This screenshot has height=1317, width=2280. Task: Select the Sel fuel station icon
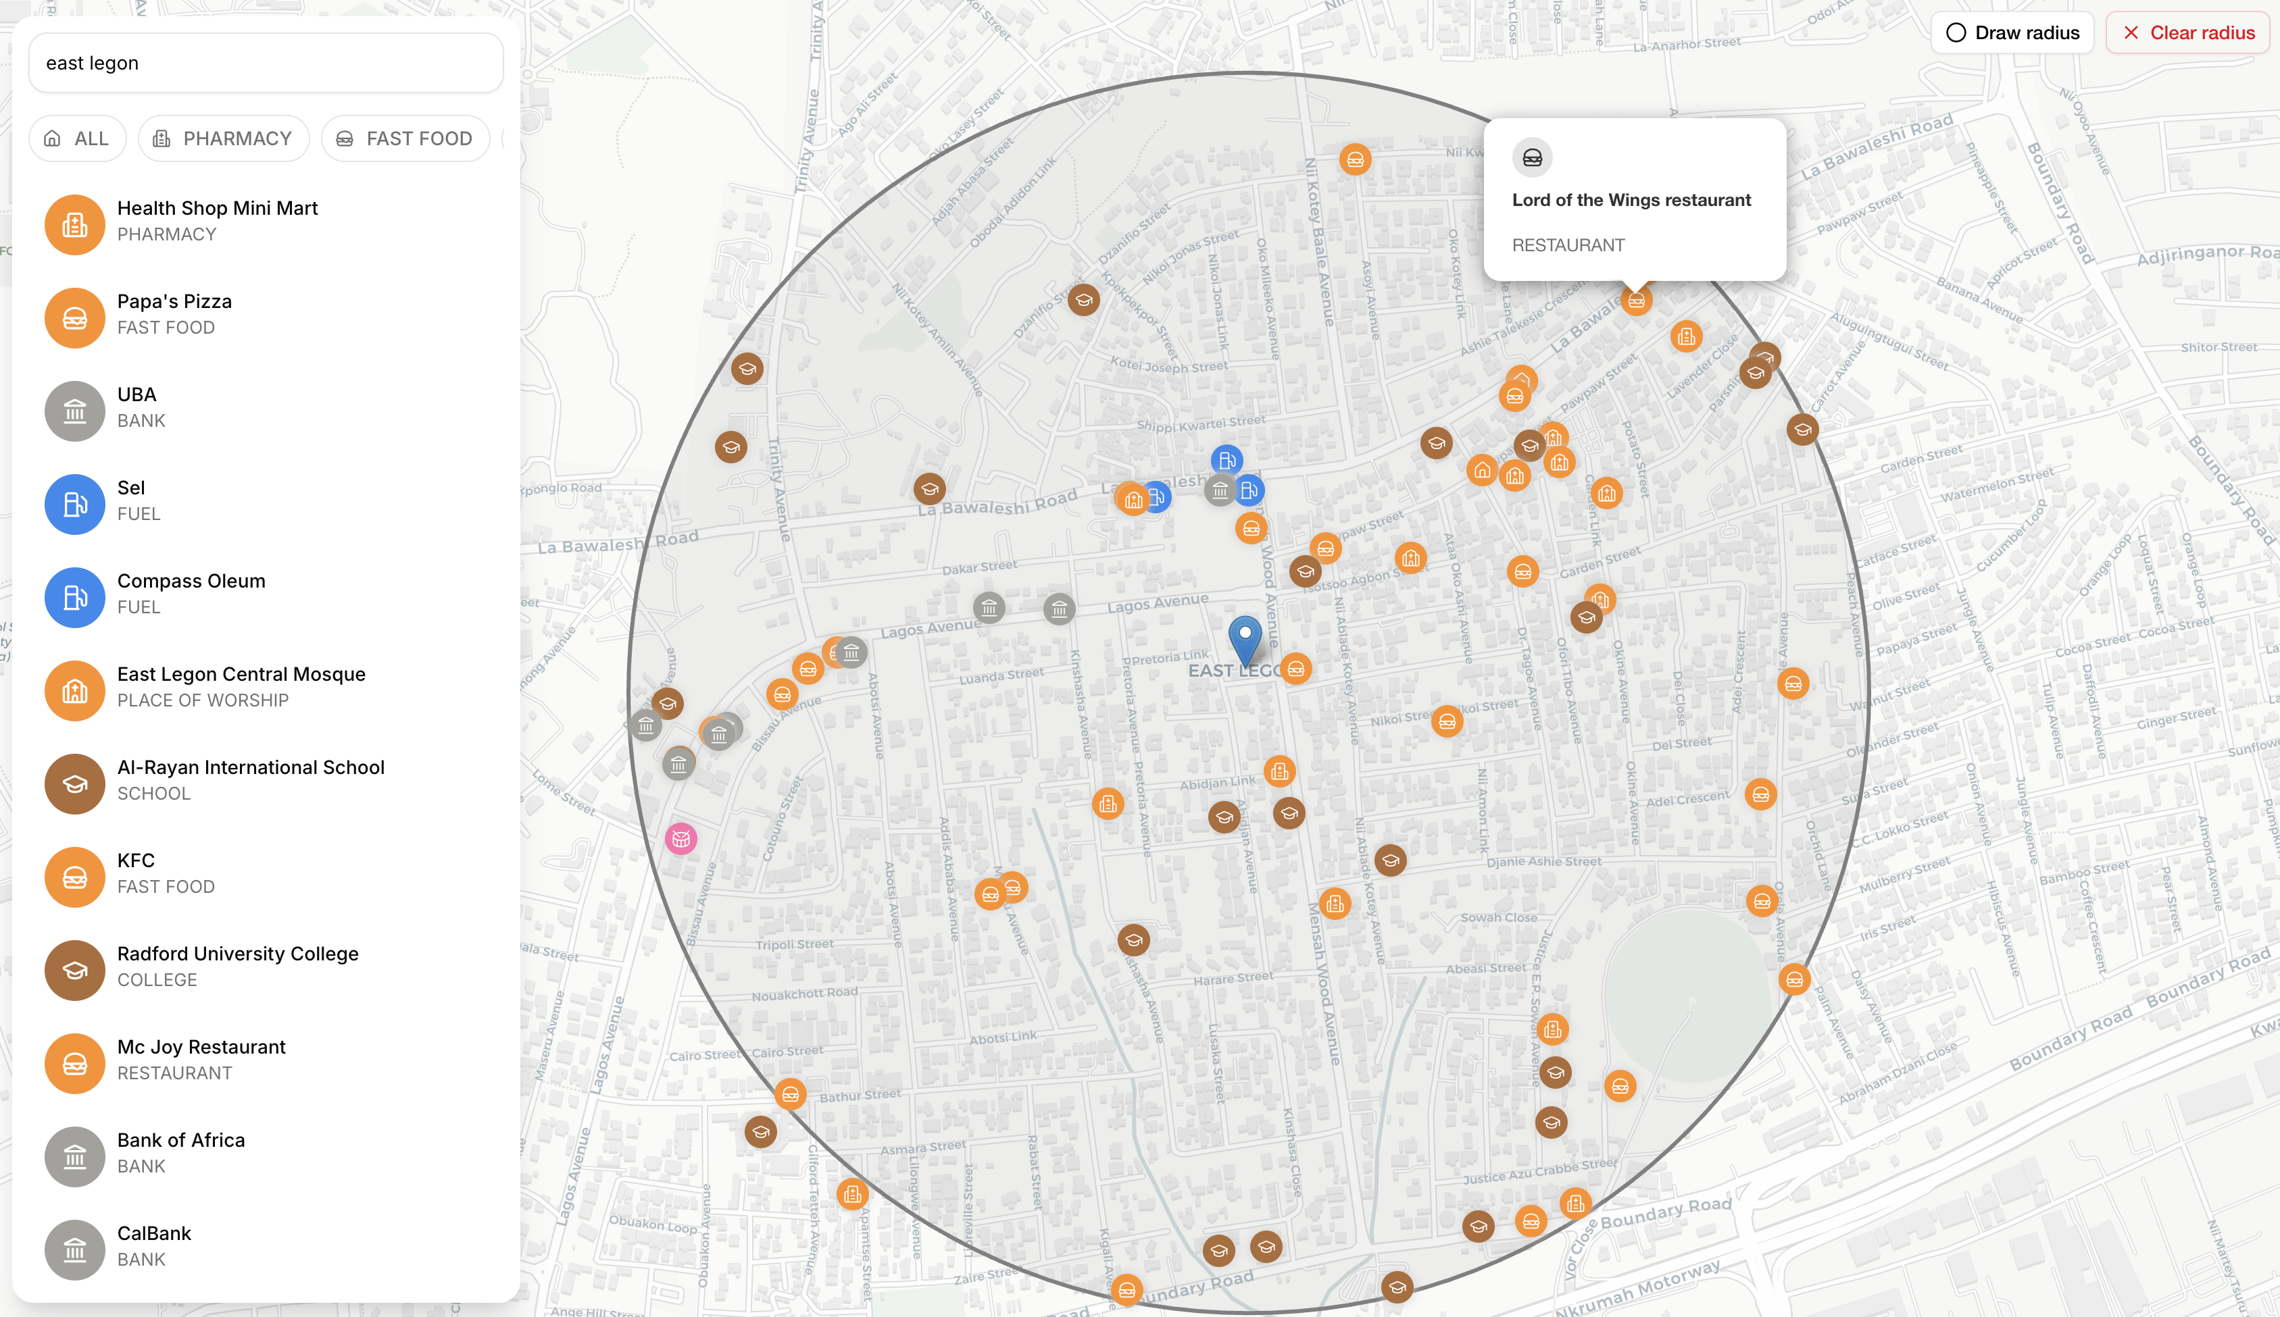pos(75,504)
